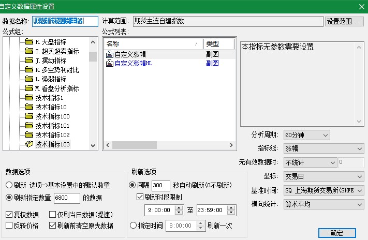Screen dimensions: 368x240
Task: Select 技术指标100 tree label
Action: click(53, 116)
